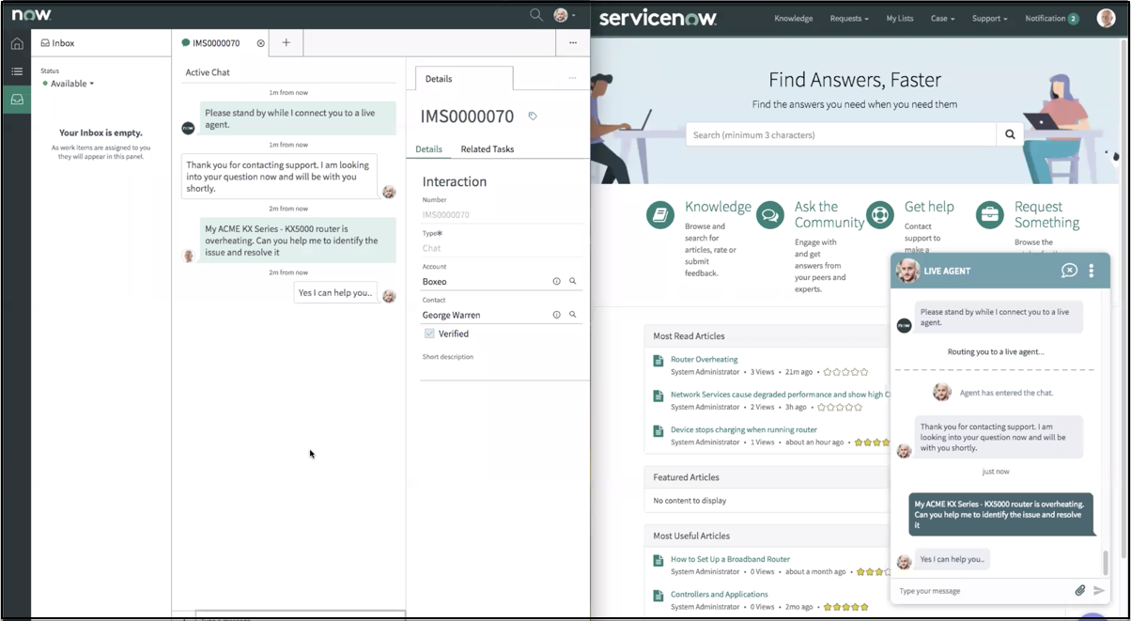This screenshot has height=621, width=1131.
Task: Open the Router Overheating article
Action: [704, 359]
